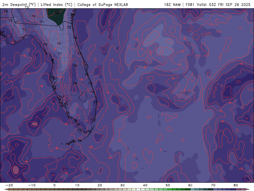Click the "2m Dewpoint (°F)" title text
254x191 pixels.
19,4
